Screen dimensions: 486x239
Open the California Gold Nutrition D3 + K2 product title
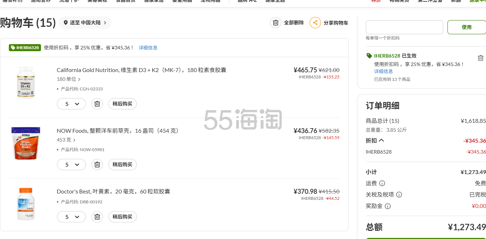(x=141, y=70)
